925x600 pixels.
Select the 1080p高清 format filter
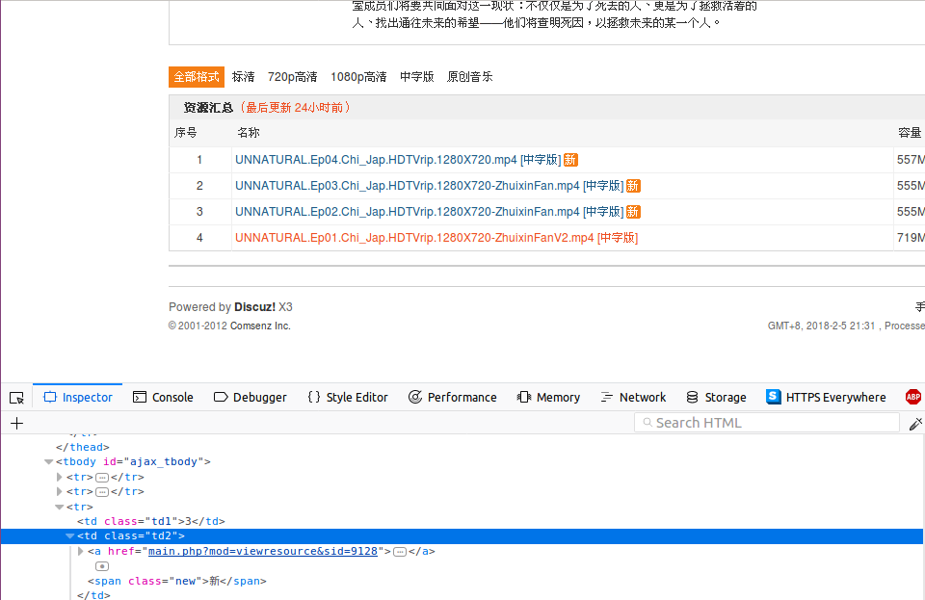point(358,77)
